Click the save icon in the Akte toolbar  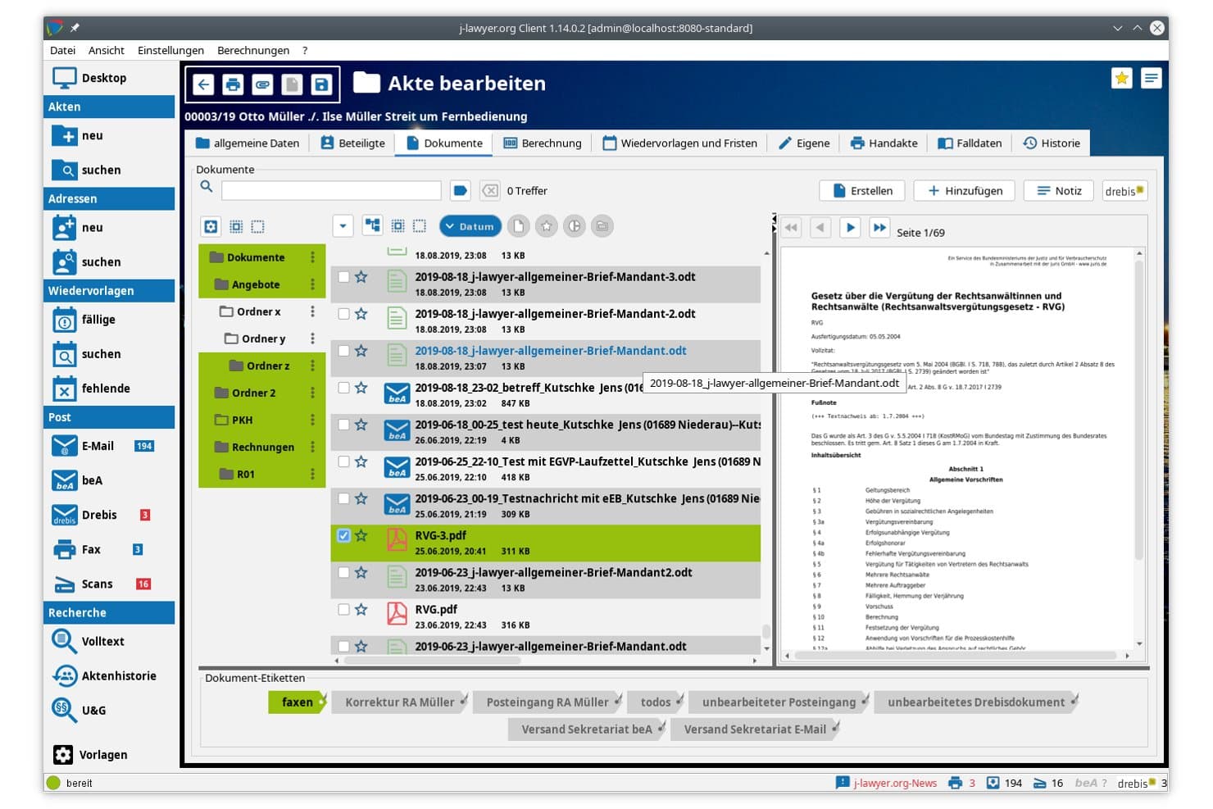[321, 84]
